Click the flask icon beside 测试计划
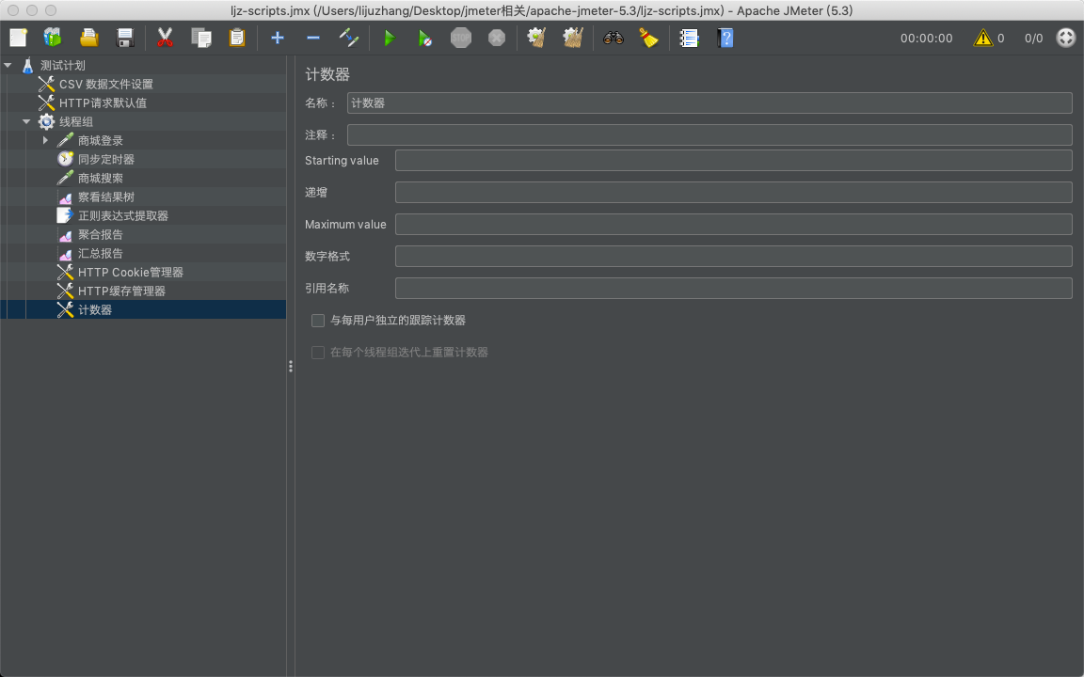This screenshot has width=1084, height=677. pyautogui.click(x=27, y=65)
